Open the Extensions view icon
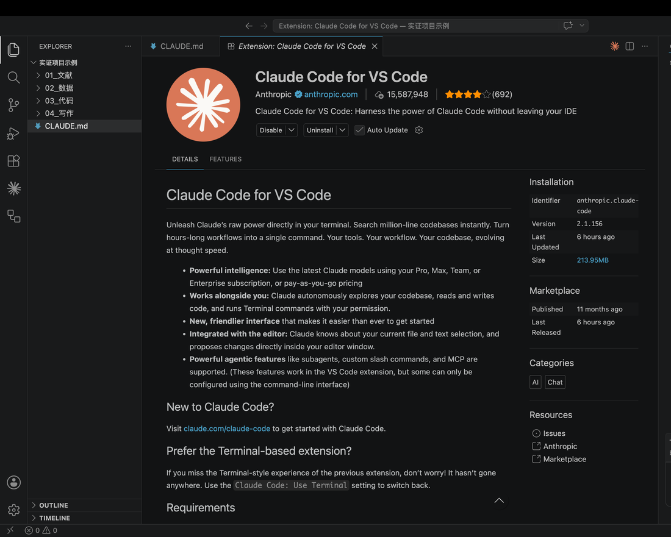 pyautogui.click(x=13, y=161)
